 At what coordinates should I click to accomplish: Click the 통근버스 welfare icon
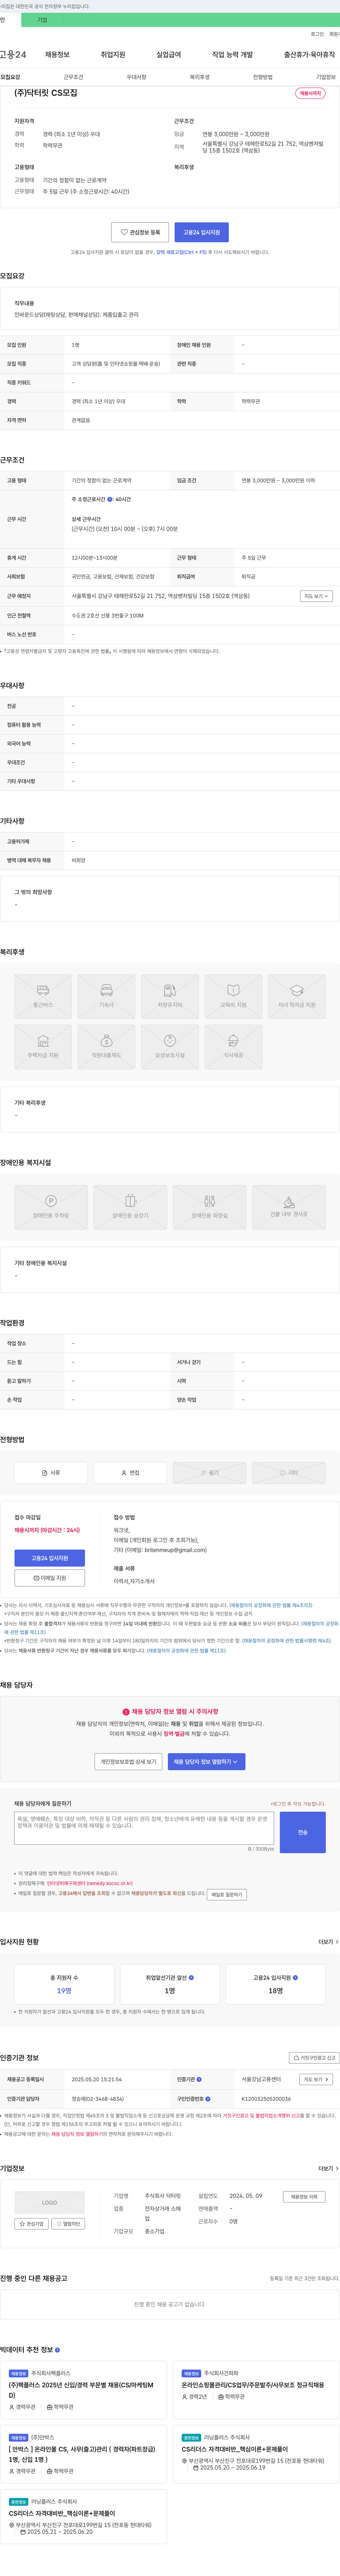tap(43, 997)
